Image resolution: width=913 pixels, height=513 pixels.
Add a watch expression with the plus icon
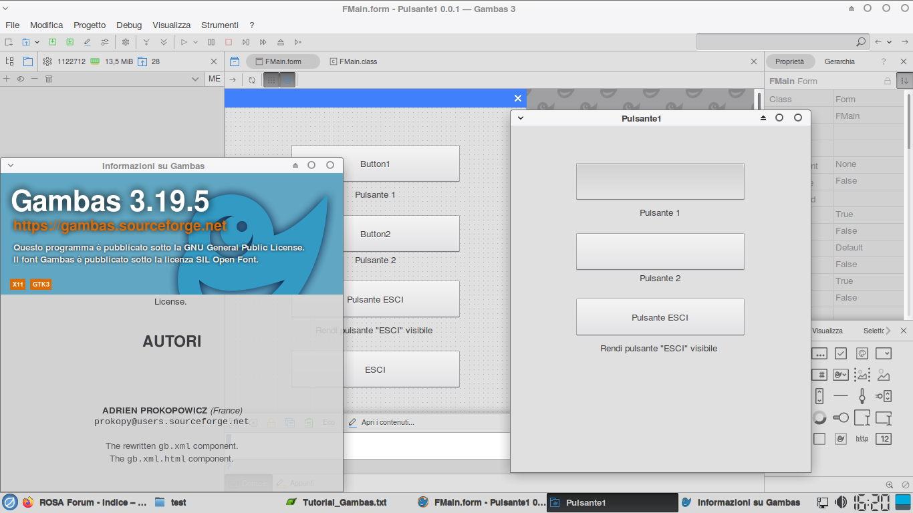pyautogui.click(x=7, y=79)
